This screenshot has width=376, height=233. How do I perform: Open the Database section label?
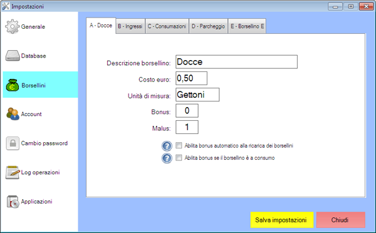click(34, 56)
